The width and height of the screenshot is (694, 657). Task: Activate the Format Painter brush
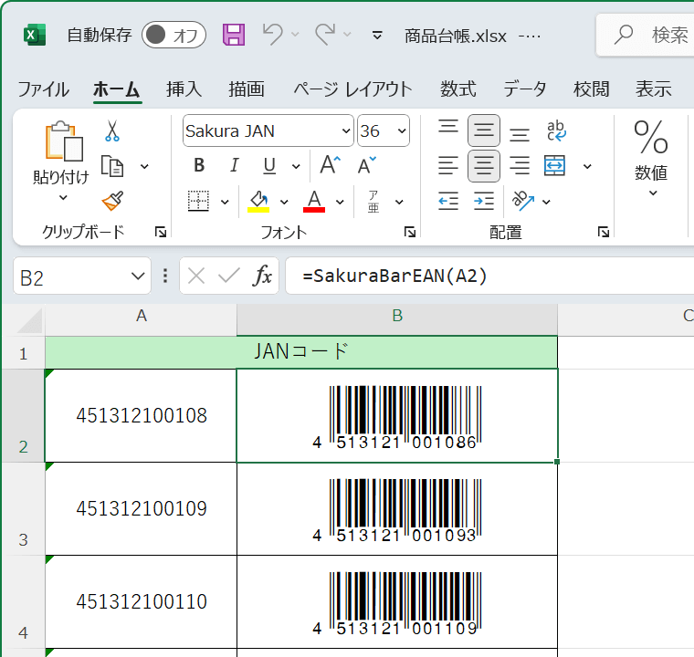click(112, 202)
